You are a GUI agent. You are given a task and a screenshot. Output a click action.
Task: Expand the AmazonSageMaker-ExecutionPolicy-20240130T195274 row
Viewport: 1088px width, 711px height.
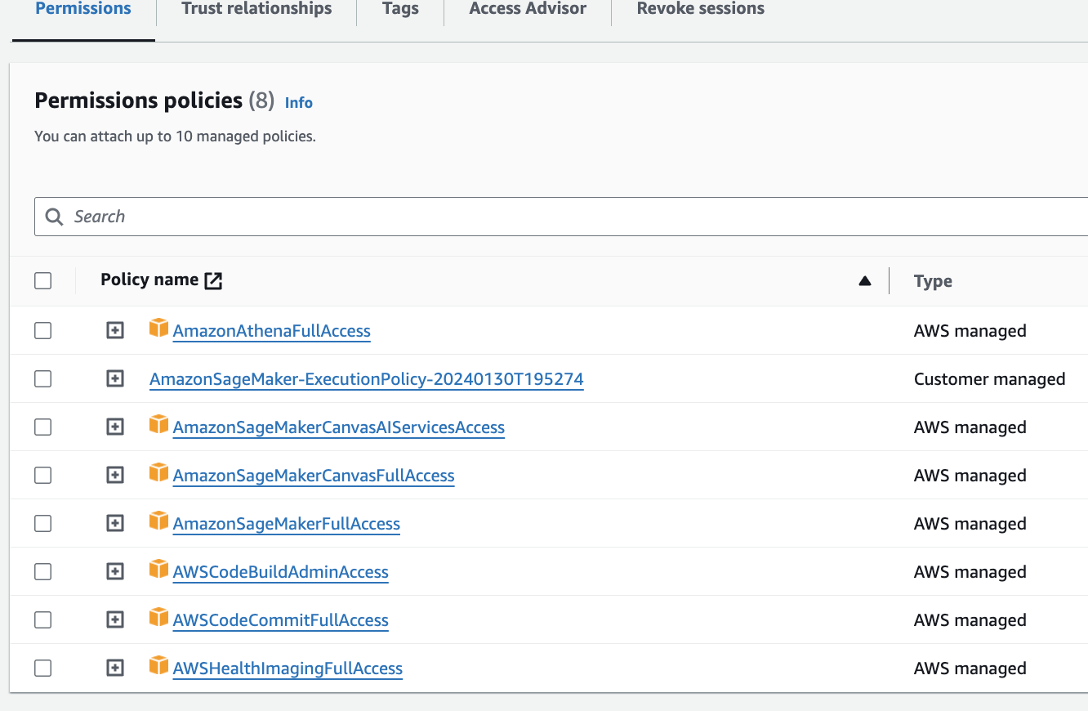coord(115,379)
